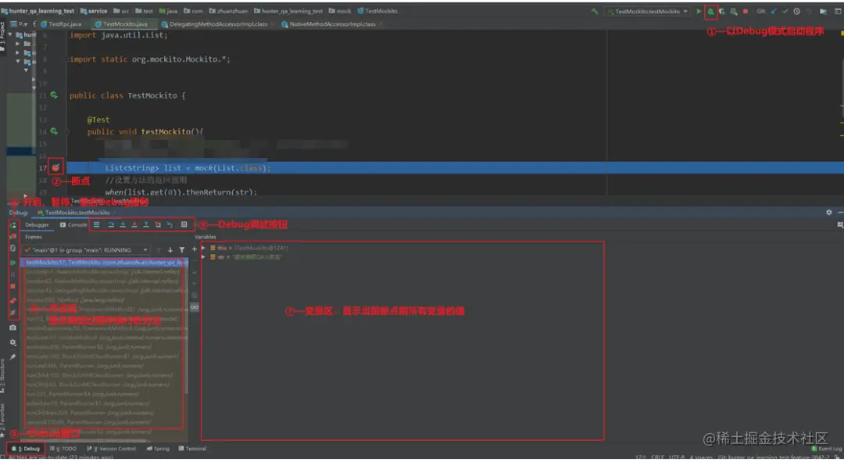The width and height of the screenshot is (844, 462).
Task: Click the Build project hammer icon
Action: tap(594, 11)
